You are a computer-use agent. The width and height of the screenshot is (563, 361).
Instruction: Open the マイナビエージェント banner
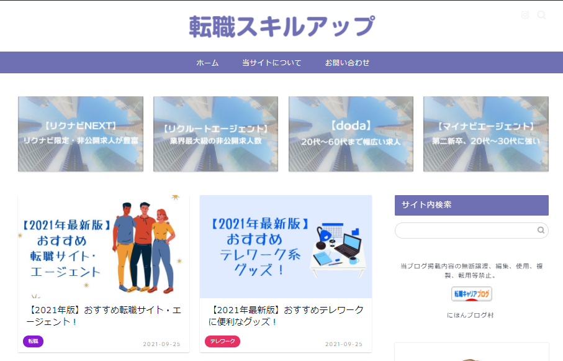point(485,134)
